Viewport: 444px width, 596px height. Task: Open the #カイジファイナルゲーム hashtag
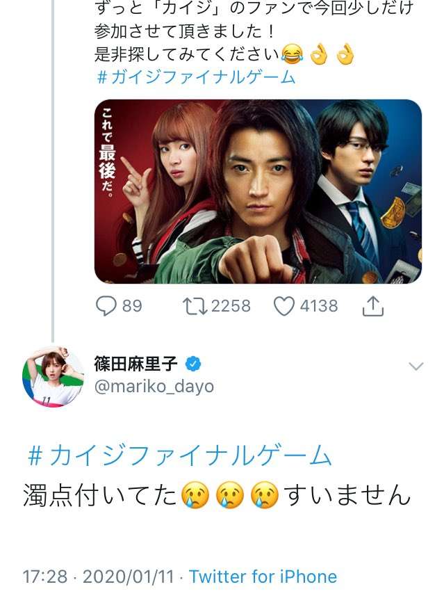pos(179,456)
